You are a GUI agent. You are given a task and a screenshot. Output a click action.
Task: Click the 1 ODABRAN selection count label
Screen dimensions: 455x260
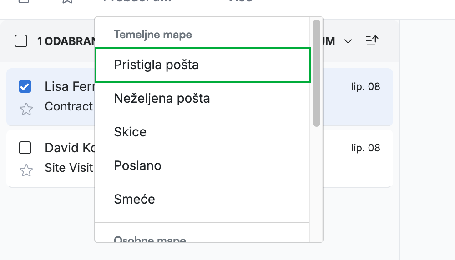pos(66,41)
